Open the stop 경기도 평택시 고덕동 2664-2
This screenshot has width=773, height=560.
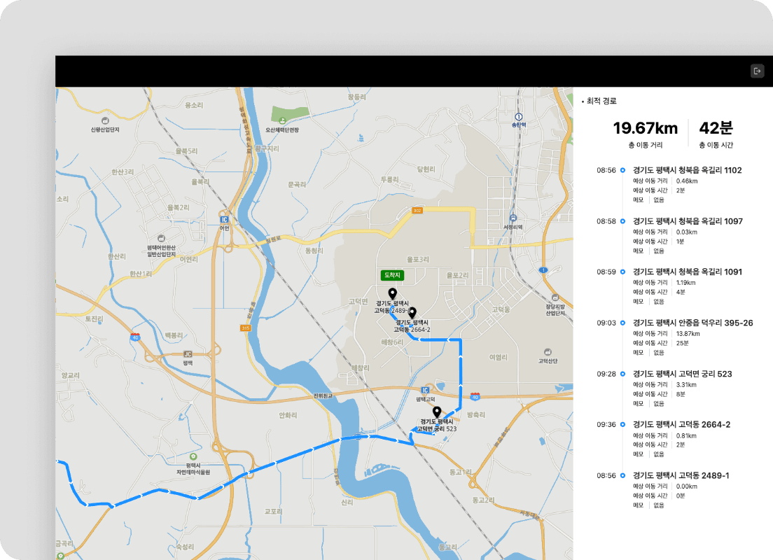tap(682, 424)
